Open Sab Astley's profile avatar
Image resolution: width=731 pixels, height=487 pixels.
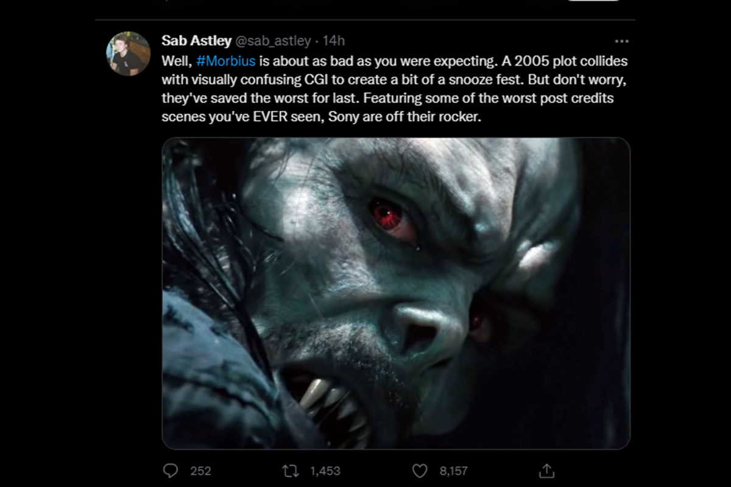(x=128, y=54)
